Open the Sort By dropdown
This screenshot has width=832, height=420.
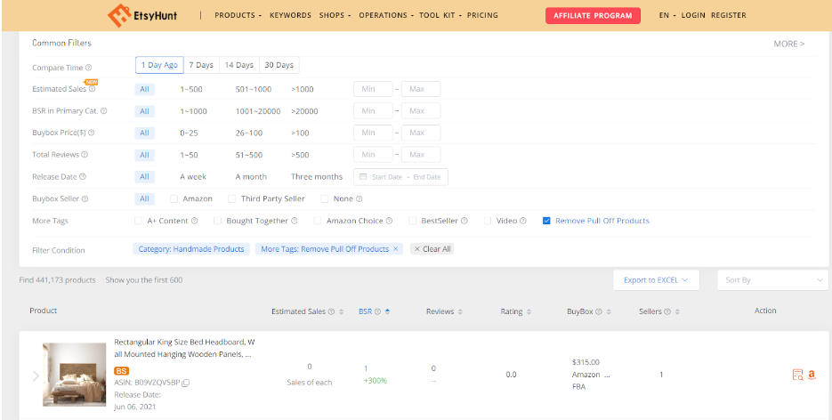tap(772, 280)
